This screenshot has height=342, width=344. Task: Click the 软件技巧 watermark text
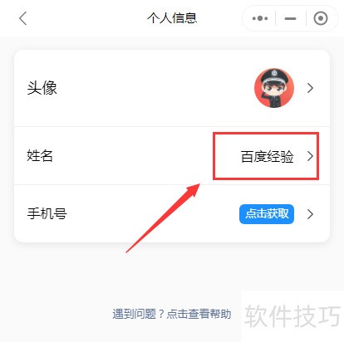coord(292,315)
